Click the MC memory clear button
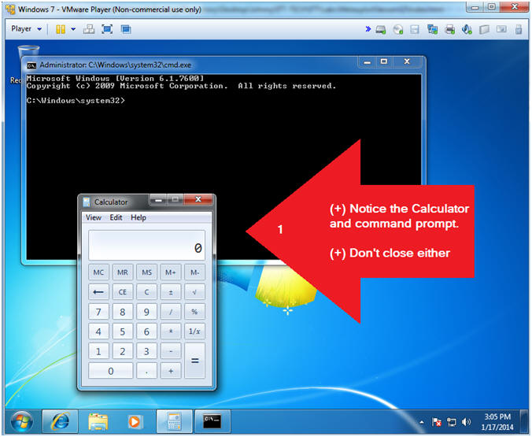 click(x=98, y=272)
